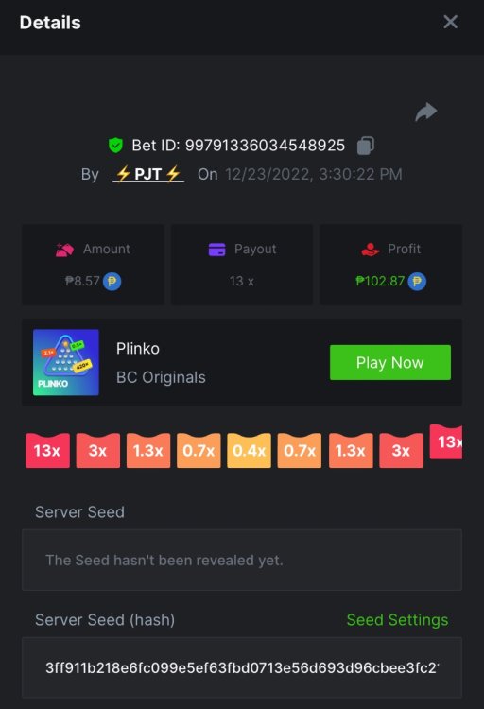Click the Play Now button
Screen dimensions: 484x709
[389, 362]
